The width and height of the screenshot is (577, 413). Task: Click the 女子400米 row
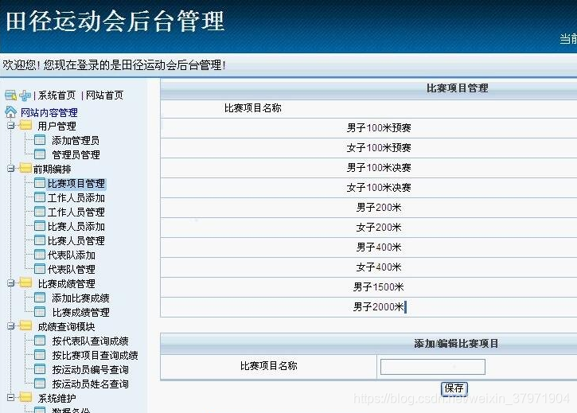coord(368,267)
